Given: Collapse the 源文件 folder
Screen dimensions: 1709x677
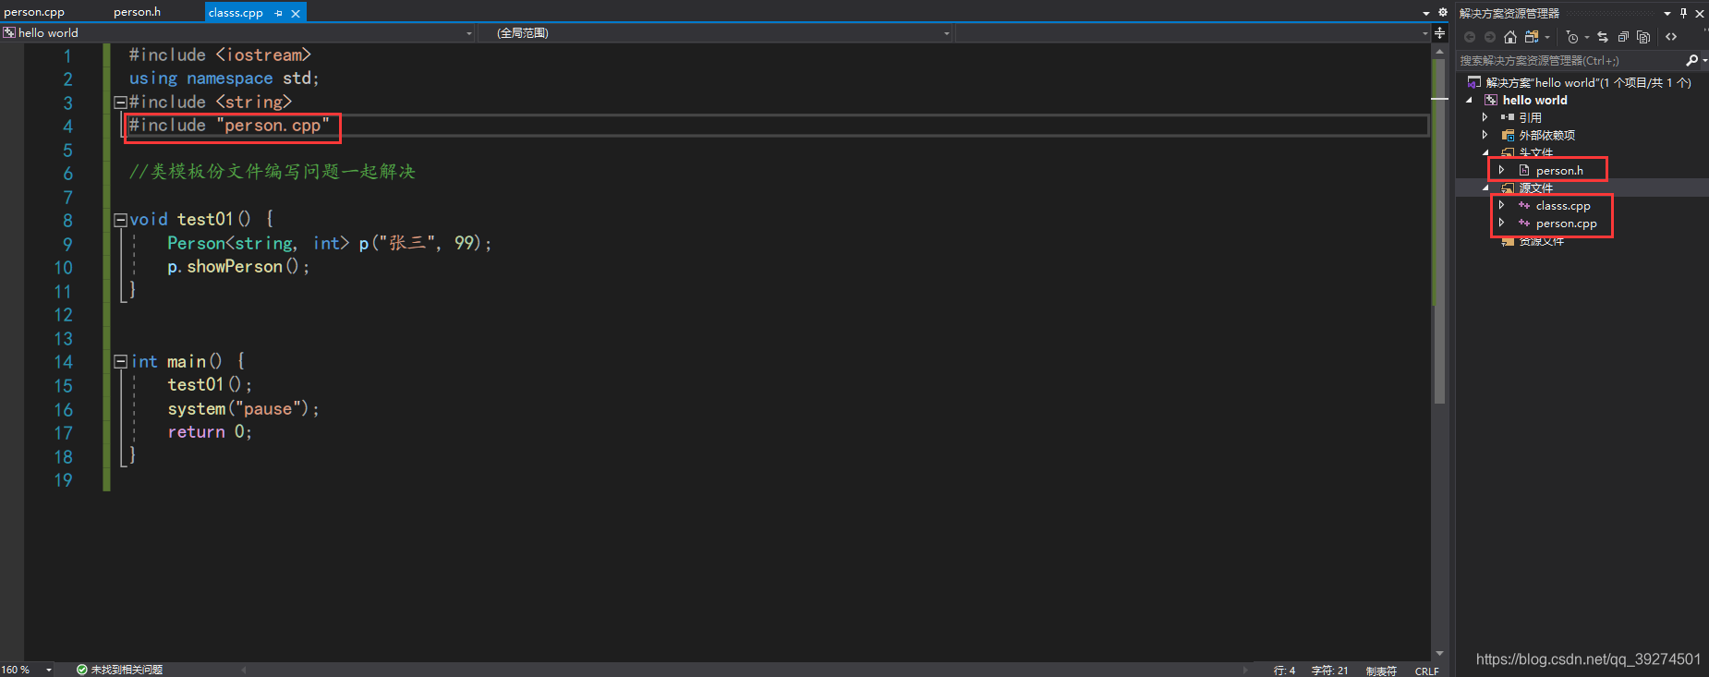Looking at the screenshot, I should tap(1485, 187).
